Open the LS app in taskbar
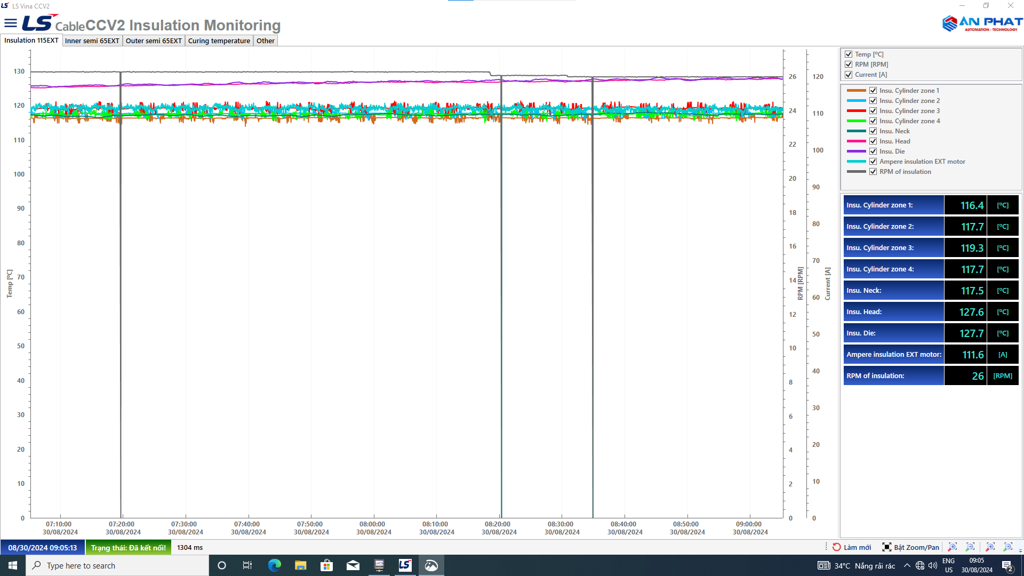This screenshot has height=576, width=1024. [405, 565]
